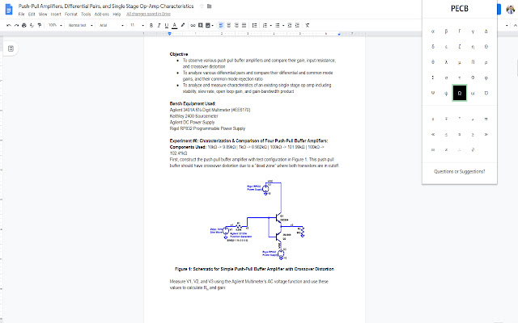This screenshot has width=518, height=323.
Task: Decrease the paragraph indent
Action: tap(290, 25)
